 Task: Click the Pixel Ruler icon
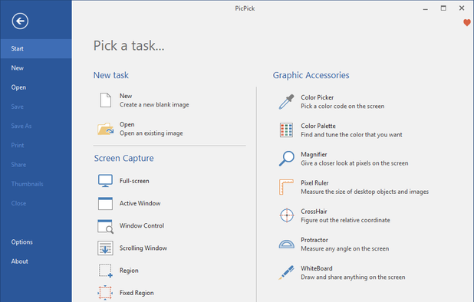click(x=286, y=187)
